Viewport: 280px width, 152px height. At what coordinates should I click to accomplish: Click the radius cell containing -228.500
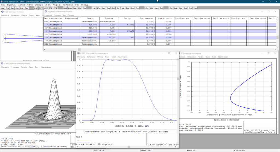coord(89,28)
